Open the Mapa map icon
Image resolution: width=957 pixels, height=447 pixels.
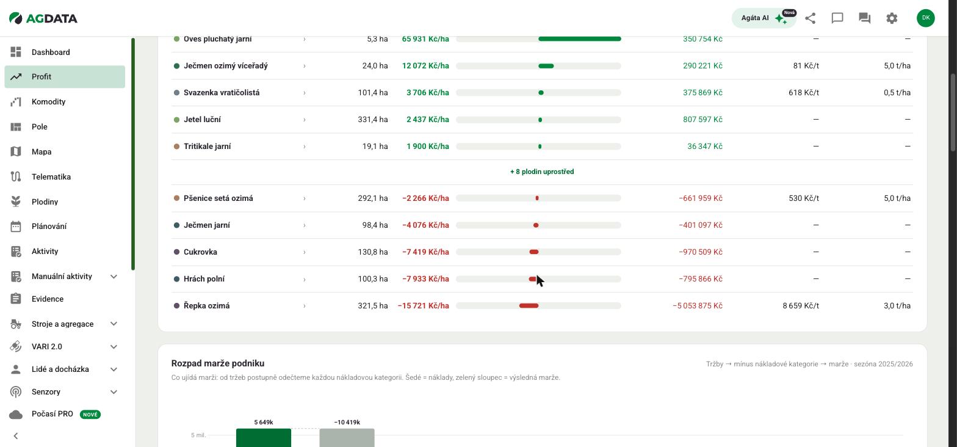[16, 152]
